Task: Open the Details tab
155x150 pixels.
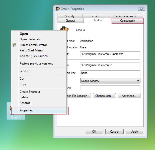Action: [94, 16]
